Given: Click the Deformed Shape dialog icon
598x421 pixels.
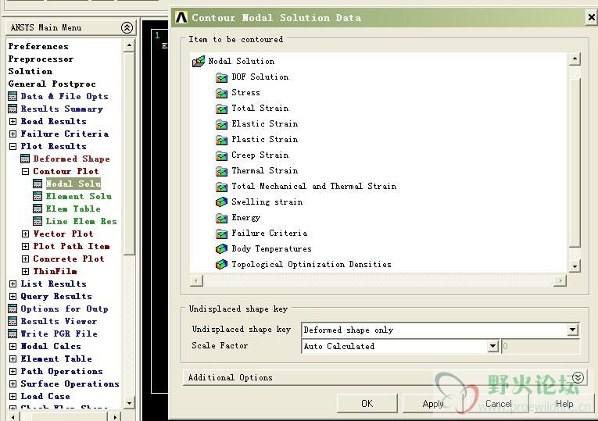Looking at the screenshot, I should pyautogui.click(x=25, y=159).
